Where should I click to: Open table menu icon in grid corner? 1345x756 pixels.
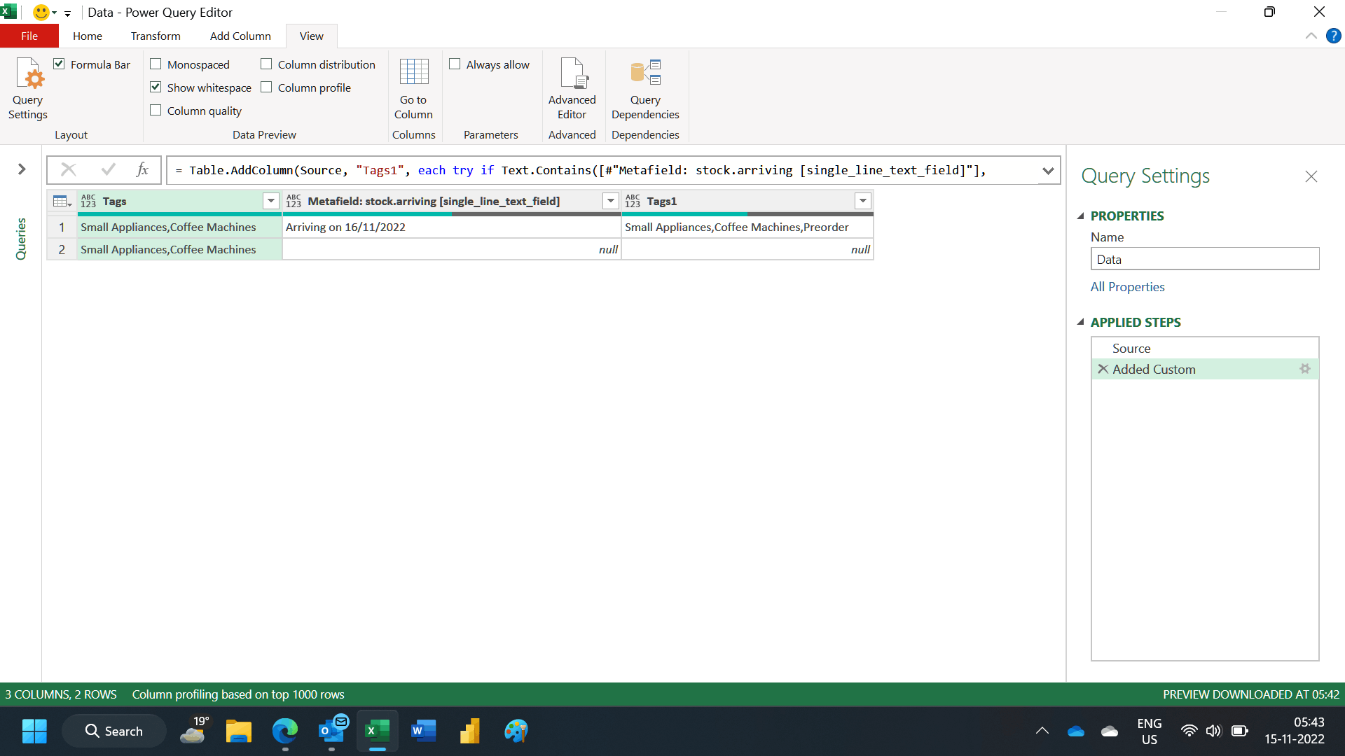[62, 202]
